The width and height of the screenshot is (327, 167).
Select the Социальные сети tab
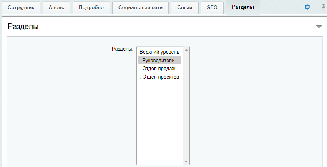140,8
